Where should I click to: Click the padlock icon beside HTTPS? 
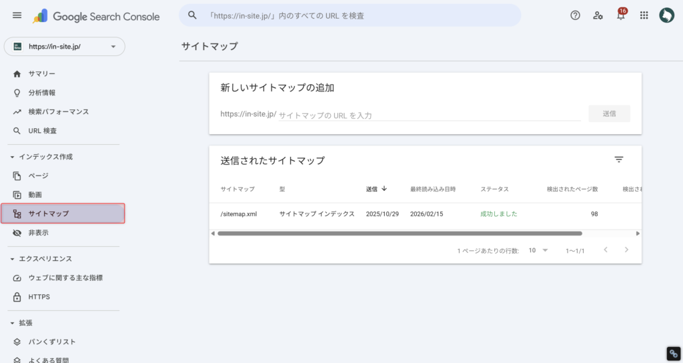click(x=17, y=297)
